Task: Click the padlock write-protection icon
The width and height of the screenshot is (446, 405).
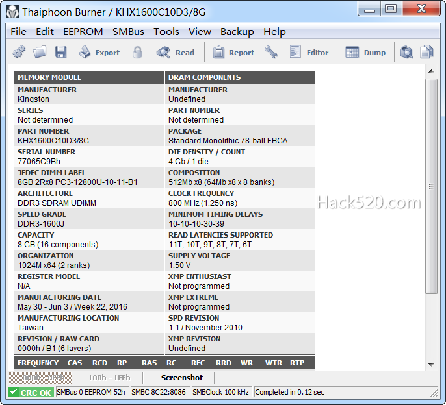Action: [x=137, y=53]
